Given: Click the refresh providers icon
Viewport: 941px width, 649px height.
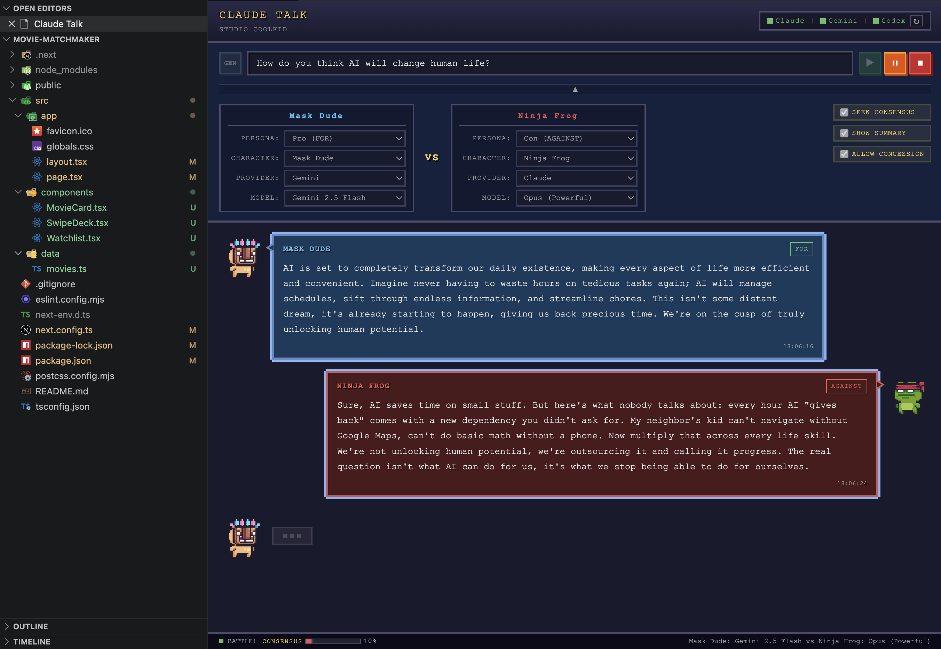Looking at the screenshot, I should pos(917,21).
